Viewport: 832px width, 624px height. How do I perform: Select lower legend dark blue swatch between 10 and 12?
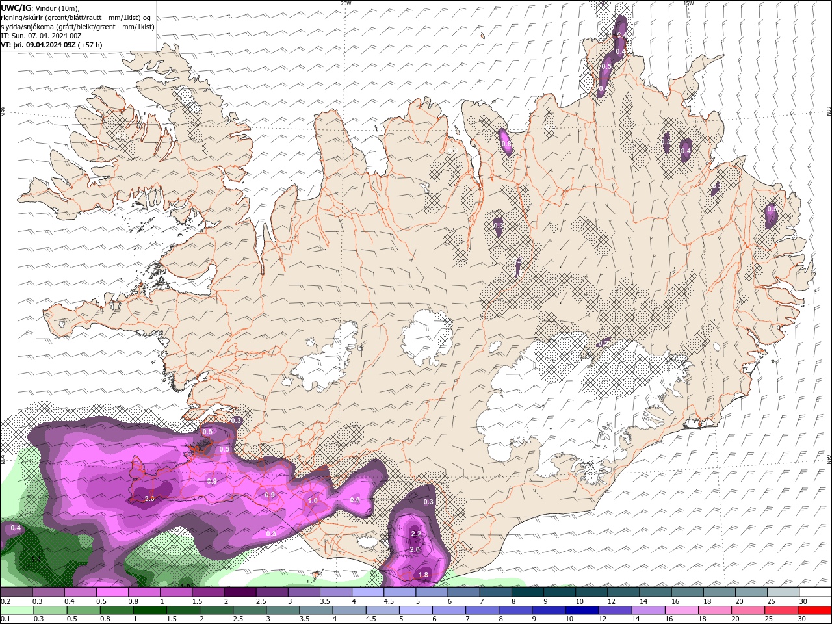pyautogui.click(x=582, y=610)
